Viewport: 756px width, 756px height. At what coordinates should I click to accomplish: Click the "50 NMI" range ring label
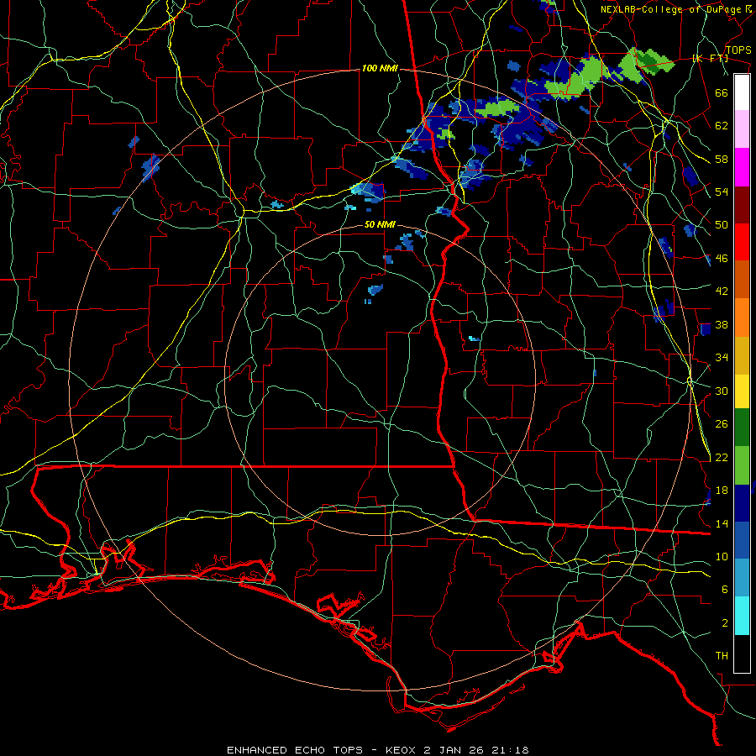tap(380, 224)
